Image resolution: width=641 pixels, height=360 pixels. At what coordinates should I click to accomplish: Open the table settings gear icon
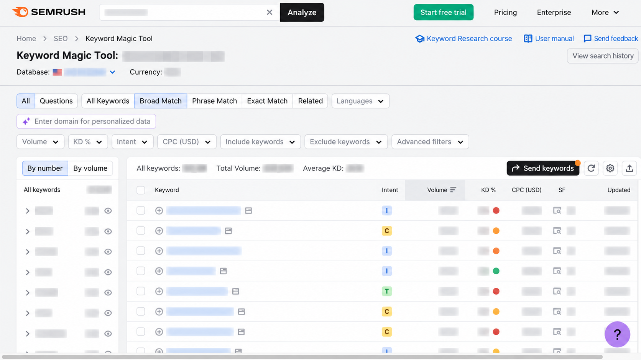pyautogui.click(x=610, y=168)
